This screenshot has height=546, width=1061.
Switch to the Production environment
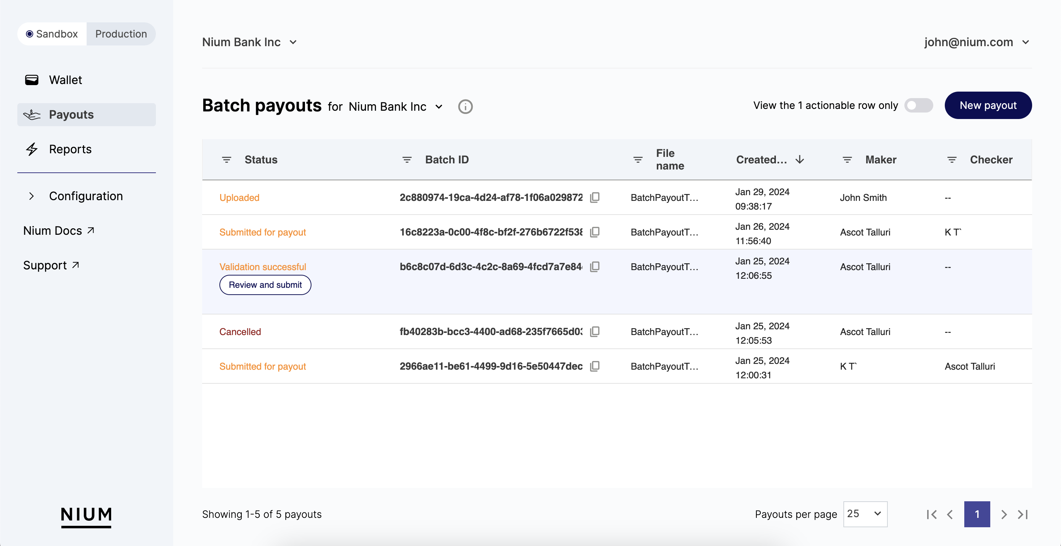click(x=121, y=34)
